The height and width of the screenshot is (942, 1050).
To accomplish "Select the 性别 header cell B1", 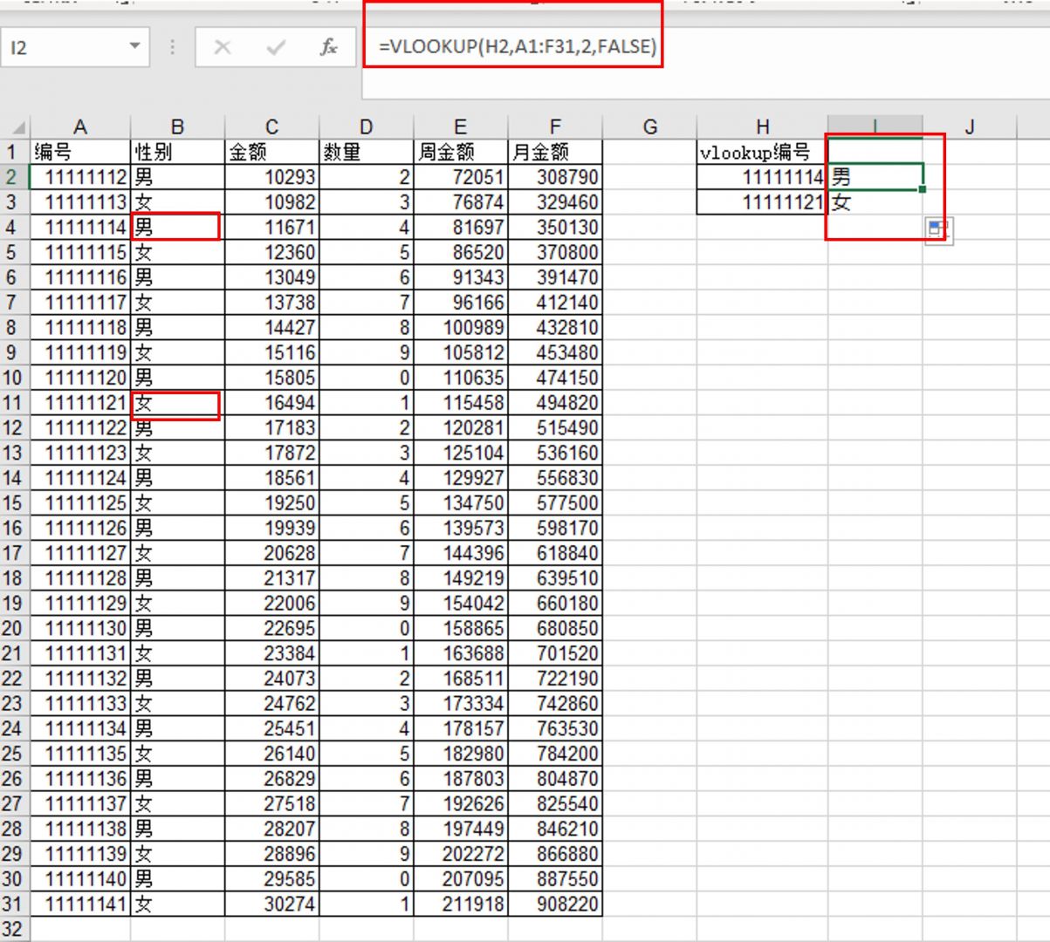I will [x=175, y=152].
